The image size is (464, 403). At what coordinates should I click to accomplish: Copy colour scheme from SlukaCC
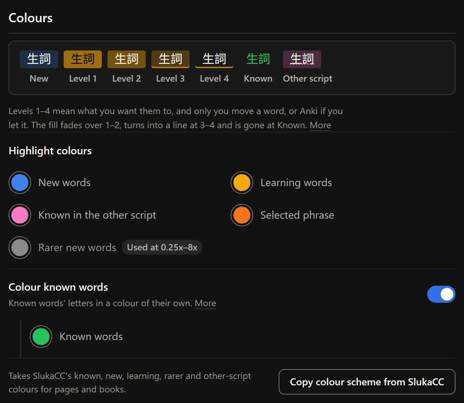click(367, 382)
